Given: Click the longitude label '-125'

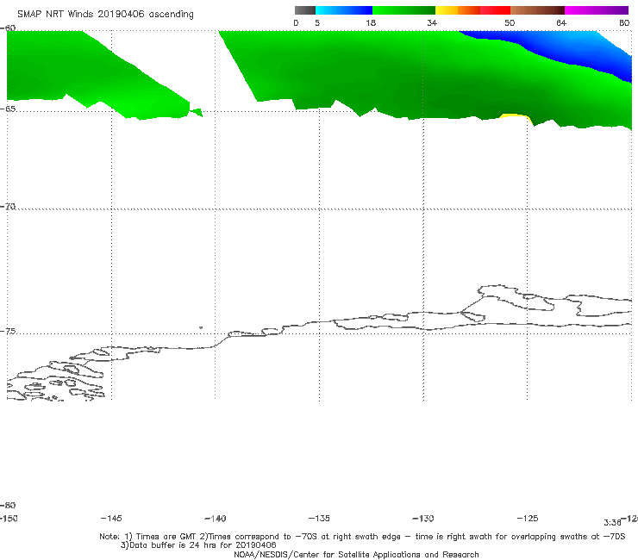Looking at the screenshot, I should 528,518.
